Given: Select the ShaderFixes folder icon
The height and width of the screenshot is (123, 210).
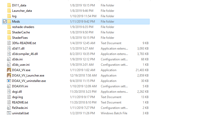Looking at the screenshot, I should click(x=9, y=37).
